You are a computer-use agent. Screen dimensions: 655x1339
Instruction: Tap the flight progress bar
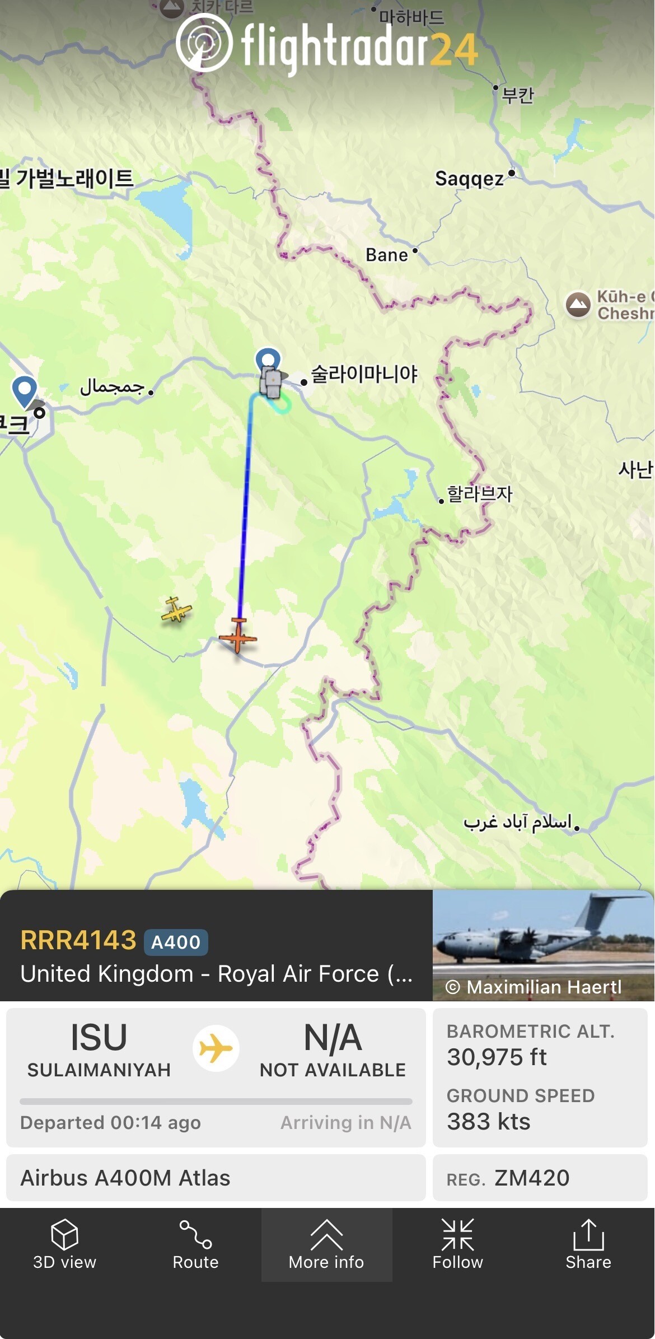click(216, 1102)
